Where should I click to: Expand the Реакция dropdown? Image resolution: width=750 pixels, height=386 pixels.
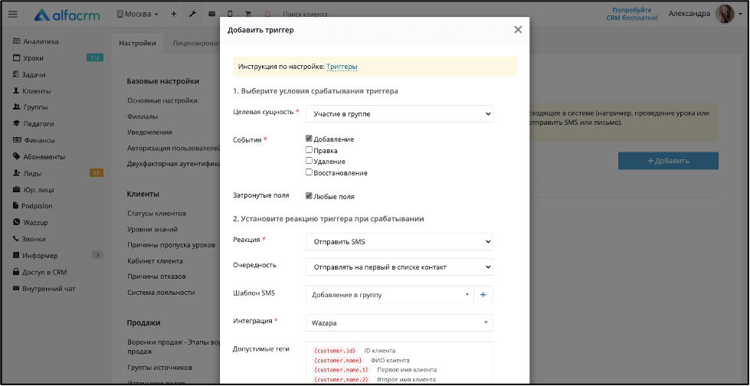point(399,241)
